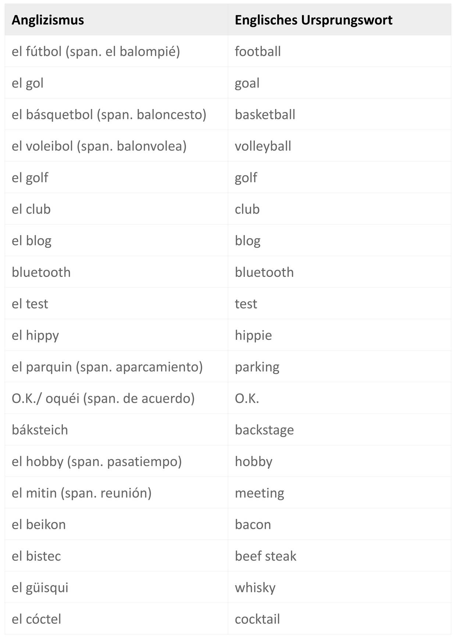This screenshot has height=644, width=456.
Task: Select the "el club" cell
Action: point(31,209)
